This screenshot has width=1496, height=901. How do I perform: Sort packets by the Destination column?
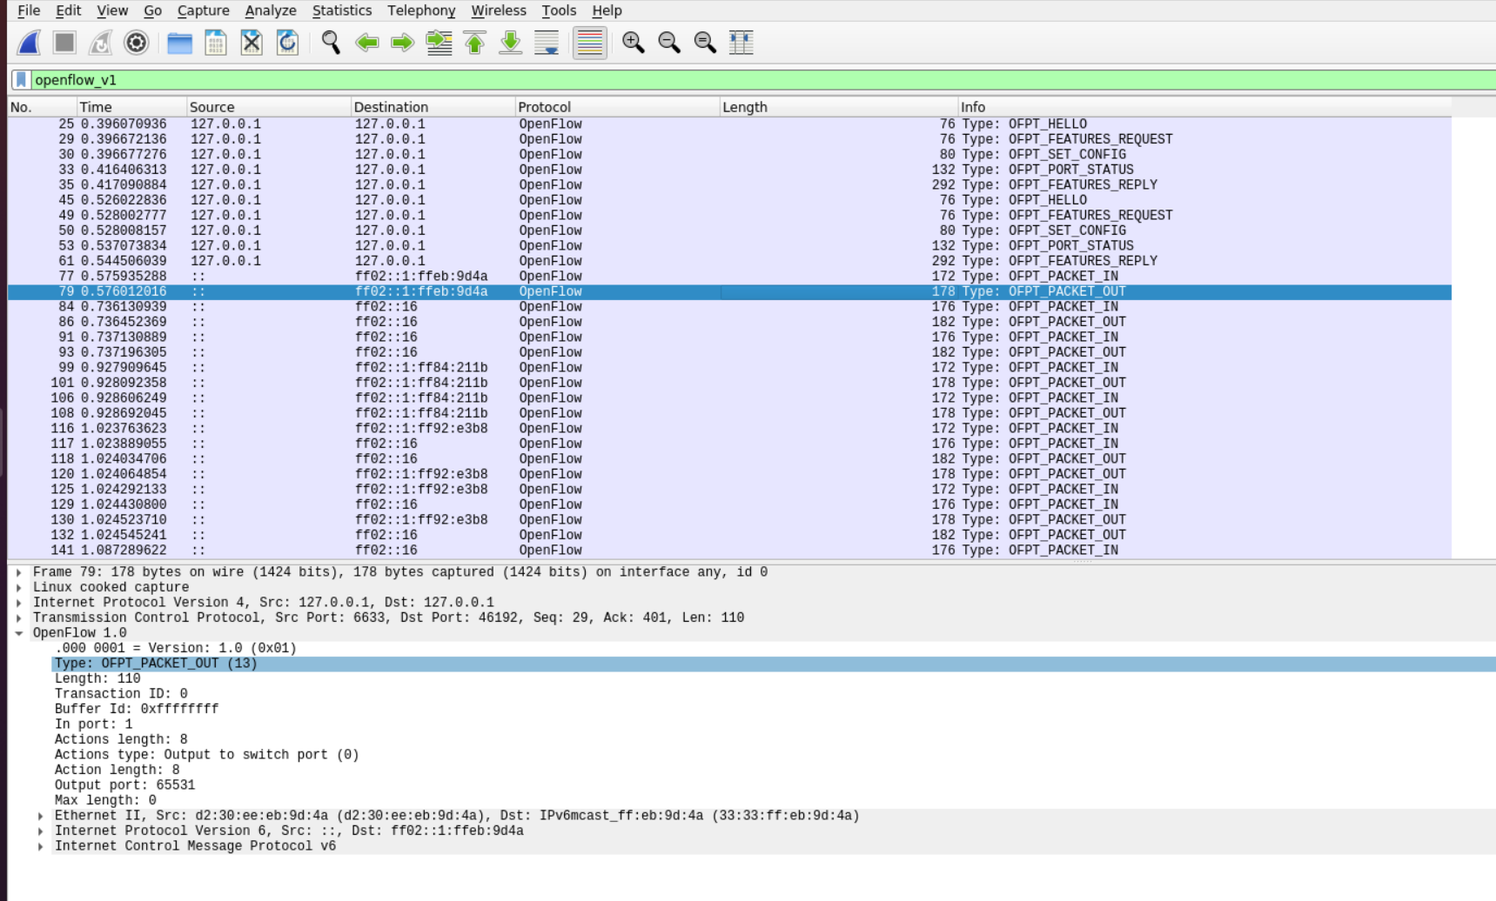coord(433,107)
